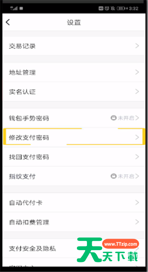Select 实名认证 real-name verification

(74, 92)
